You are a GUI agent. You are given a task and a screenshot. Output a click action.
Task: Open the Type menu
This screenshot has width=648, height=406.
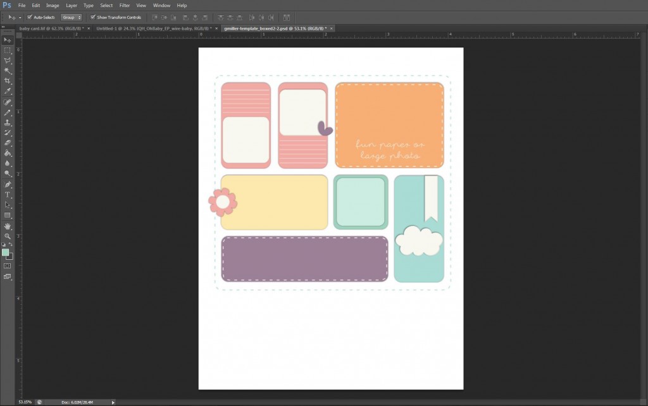pyautogui.click(x=89, y=5)
